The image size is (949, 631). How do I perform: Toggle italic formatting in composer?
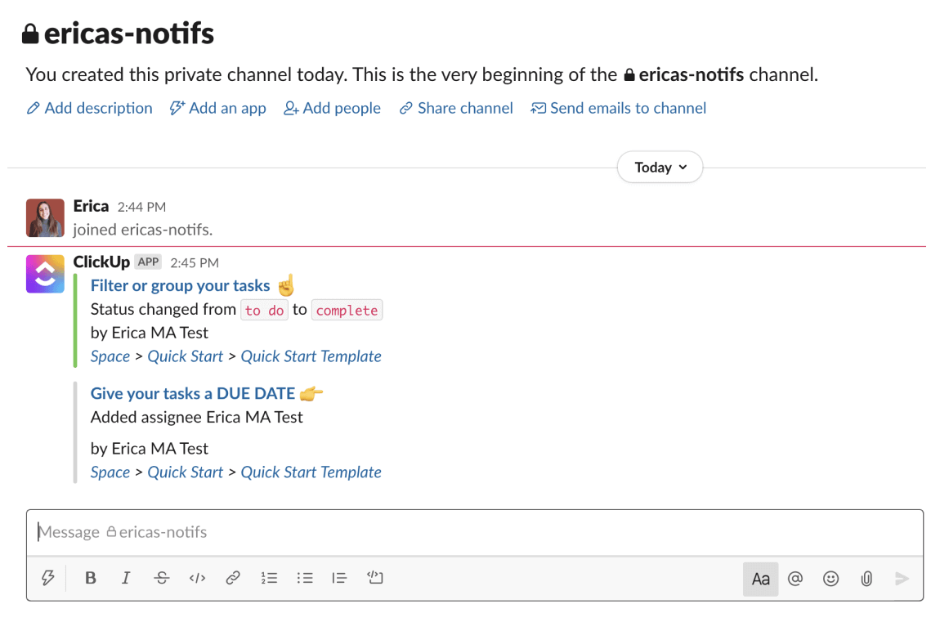pos(126,578)
